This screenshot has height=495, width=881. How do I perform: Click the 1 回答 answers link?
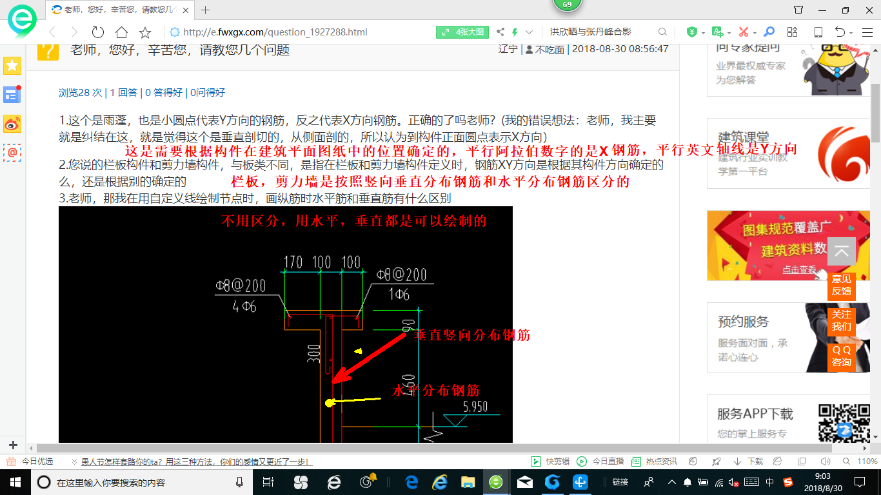(124, 92)
